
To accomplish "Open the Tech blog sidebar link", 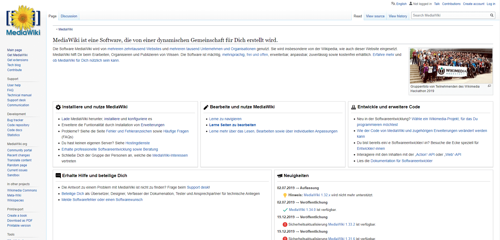I will click(x=14, y=65).
